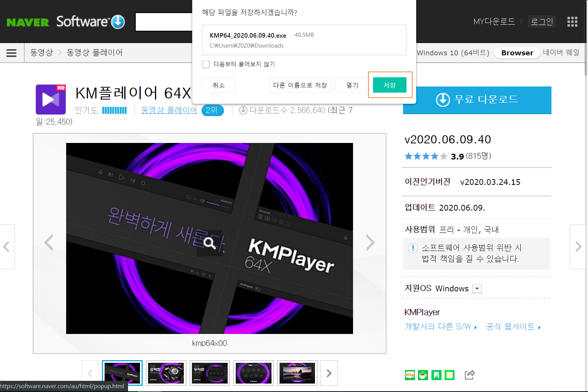The width and height of the screenshot is (588, 392).
Task: Open 공식 웹사이트 link
Action: (513, 327)
